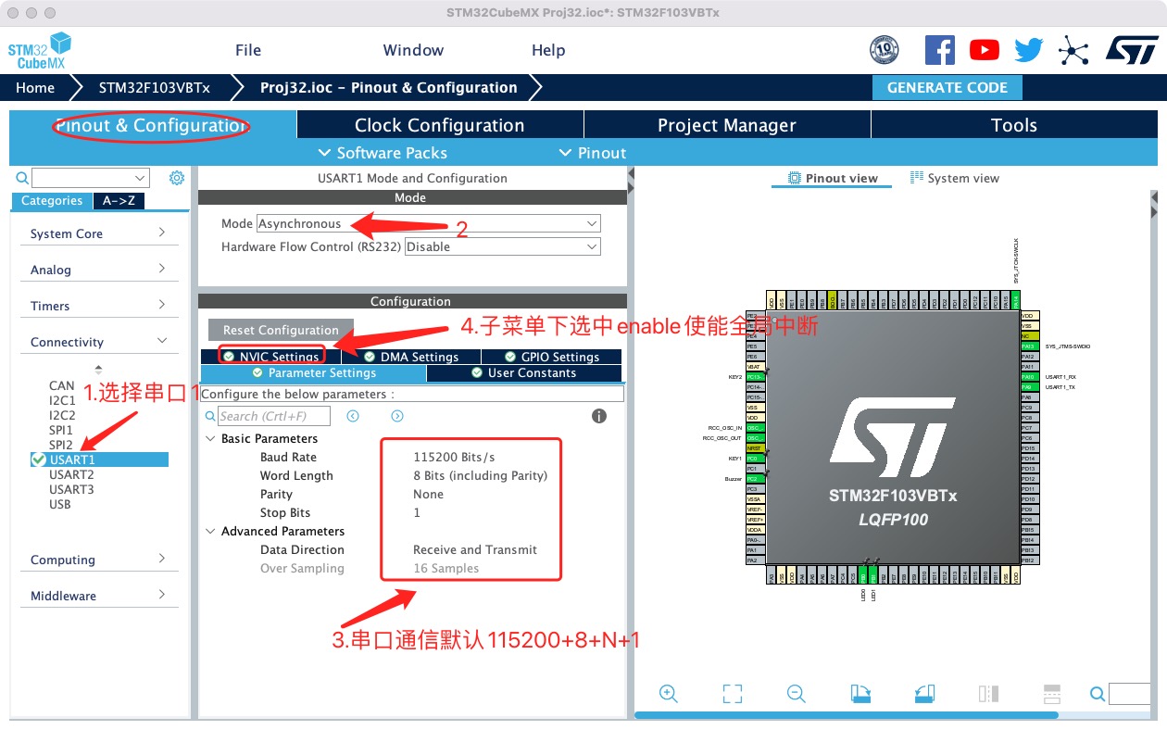Rotate the chip clockwise
Viewport: 1167px width, 730px height.
pos(860,693)
